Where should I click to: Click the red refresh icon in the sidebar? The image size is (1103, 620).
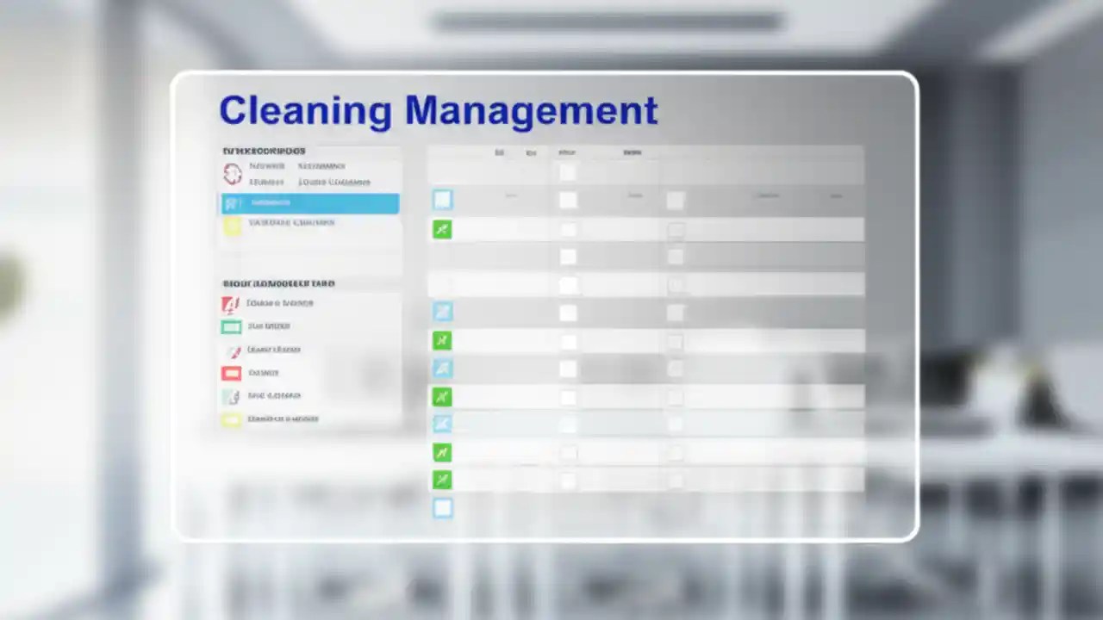click(232, 173)
